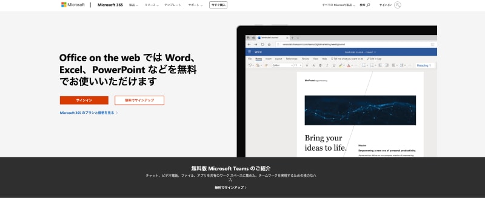Viewport: 485px width, 224px height.
Task: Open the Review tab in Word
Action: pos(306,59)
